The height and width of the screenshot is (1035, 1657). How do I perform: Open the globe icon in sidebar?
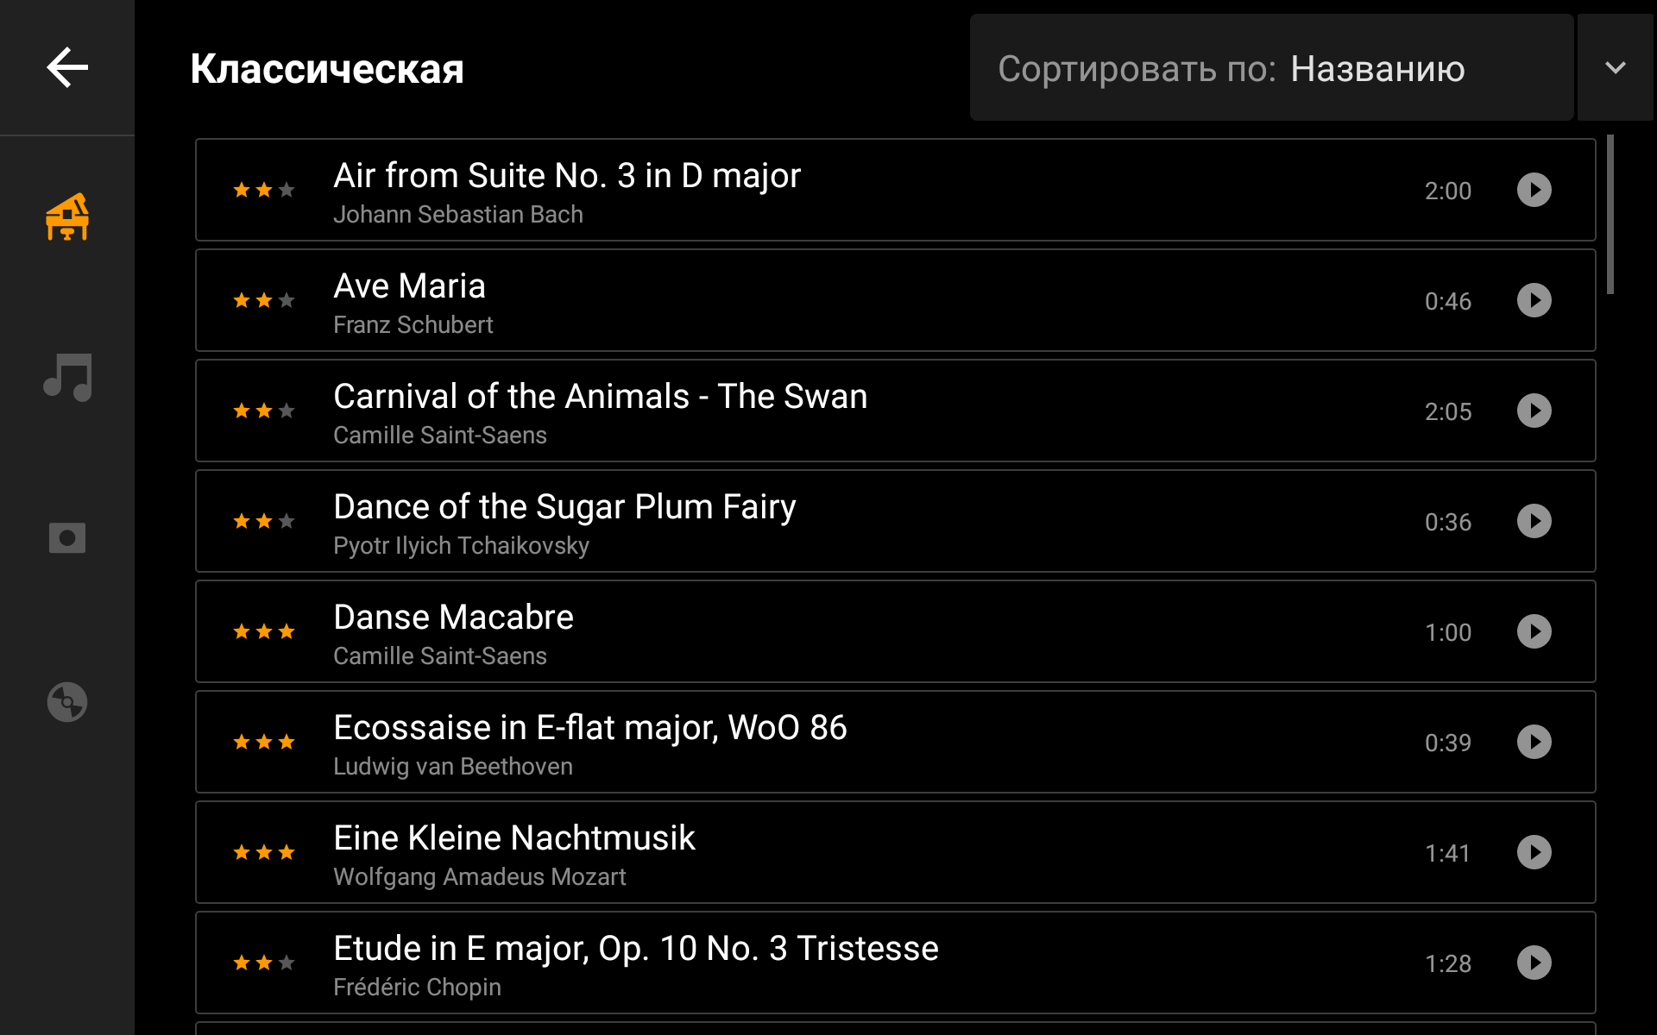[x=67, y=701]
